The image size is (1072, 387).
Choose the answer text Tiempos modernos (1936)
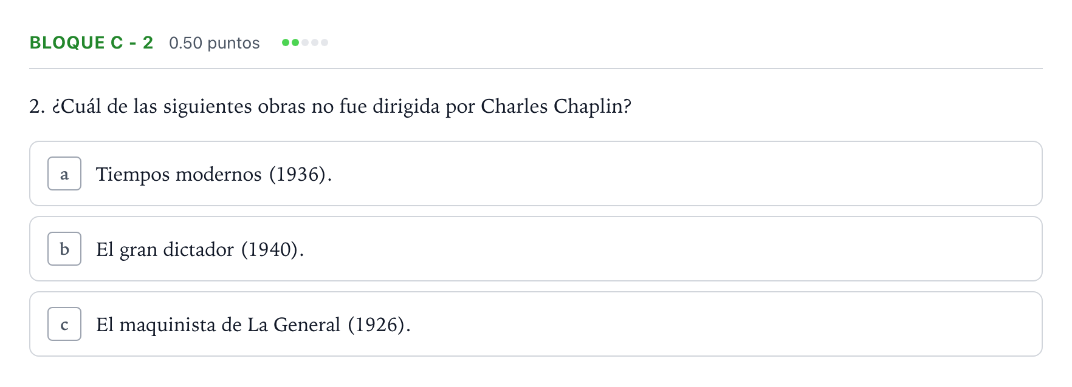[214, 175]
